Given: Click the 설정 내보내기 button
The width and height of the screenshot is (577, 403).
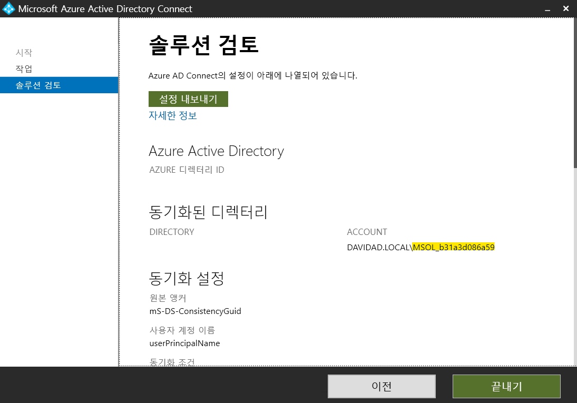Looking at the screenshot, I should 188,99.
